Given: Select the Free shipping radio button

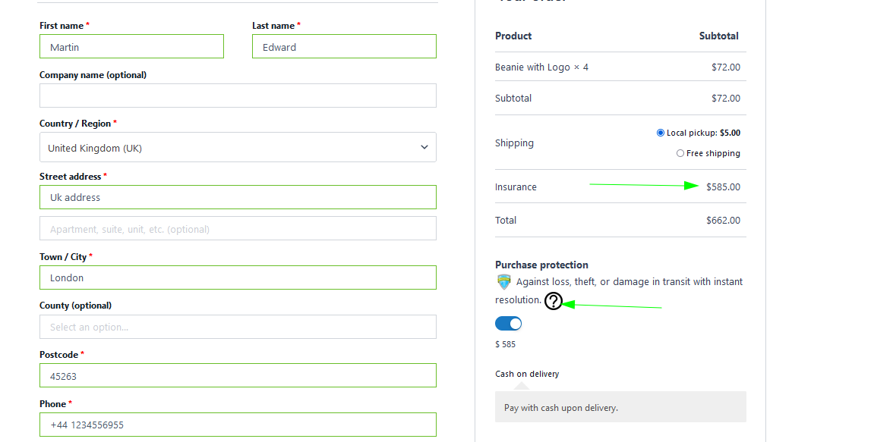Looking at the screenshot, I should (680, 153).
